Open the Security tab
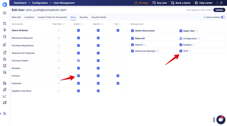Viewport: 227px width, 126px height. click(84, 17)
